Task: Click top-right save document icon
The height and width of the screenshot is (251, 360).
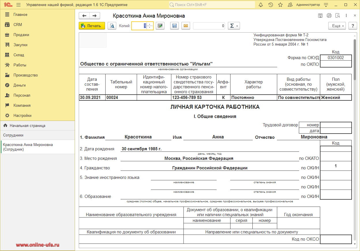Action: point(320,16)
